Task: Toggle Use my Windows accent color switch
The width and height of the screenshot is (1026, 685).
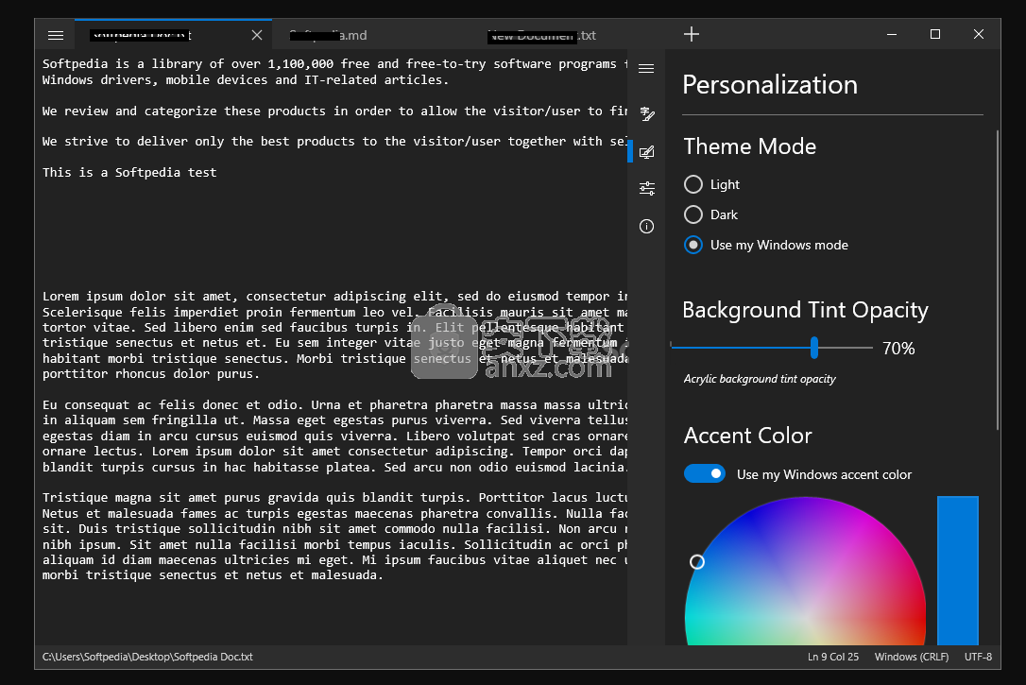Action: point(705,473)
